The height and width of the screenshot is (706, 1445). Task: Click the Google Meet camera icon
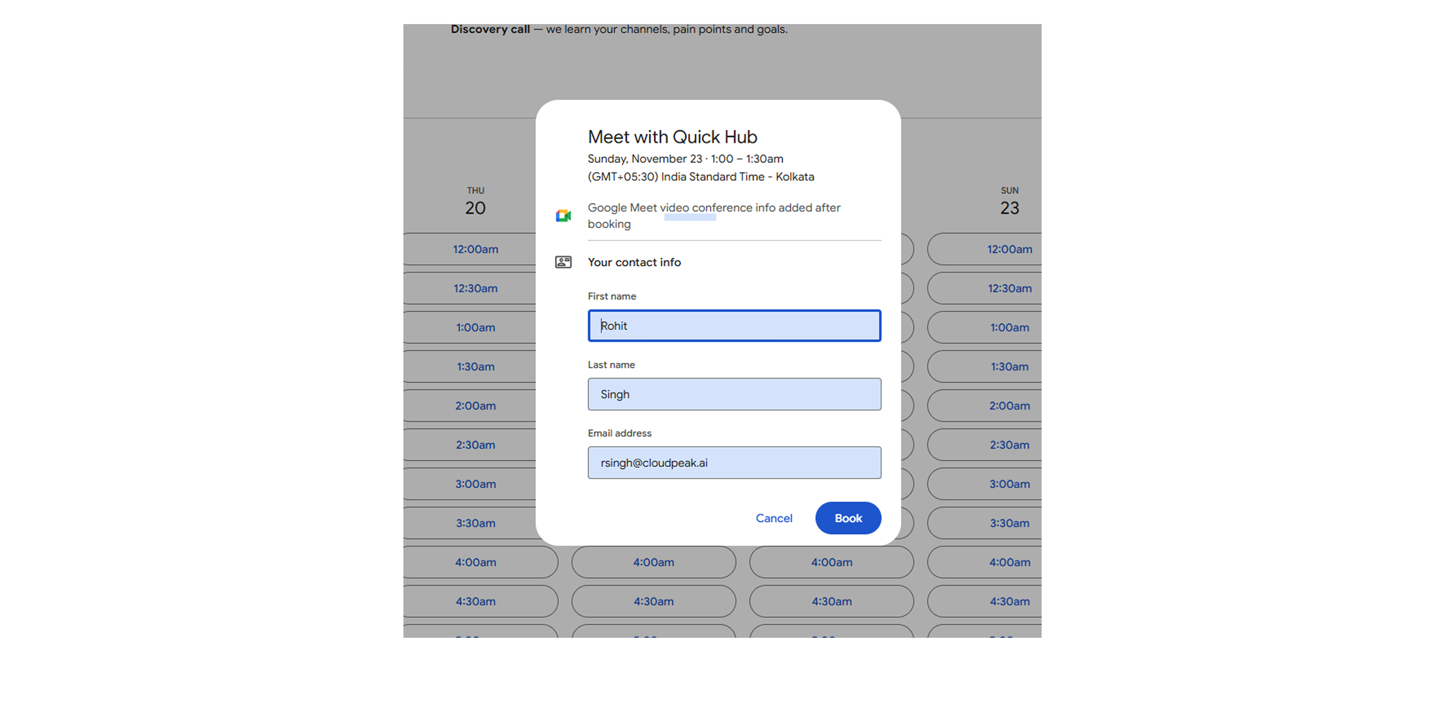[x=563, y=216]
